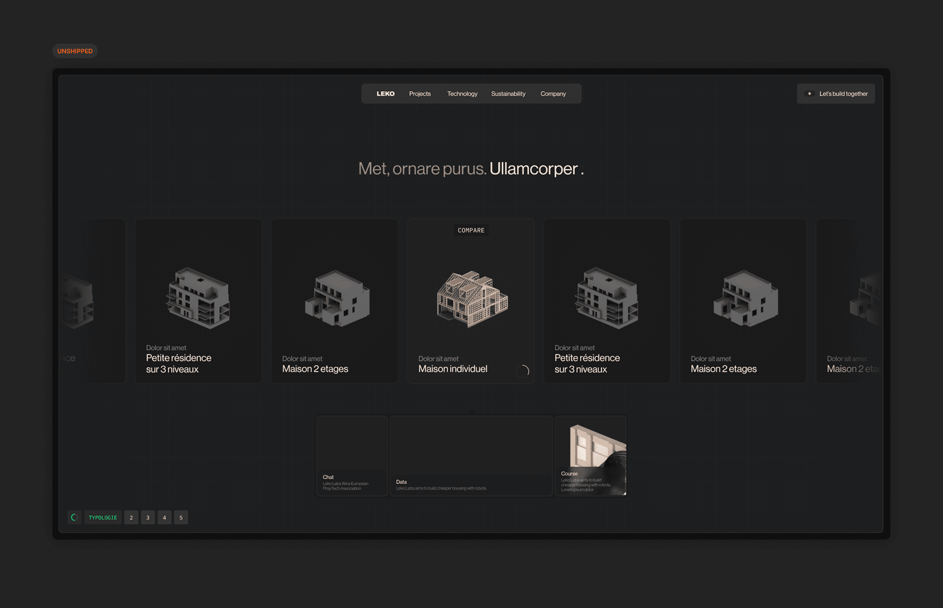Screen dimensions: 943x608
Task: Open the Chat card thumbnail
Action: (352, 456)
